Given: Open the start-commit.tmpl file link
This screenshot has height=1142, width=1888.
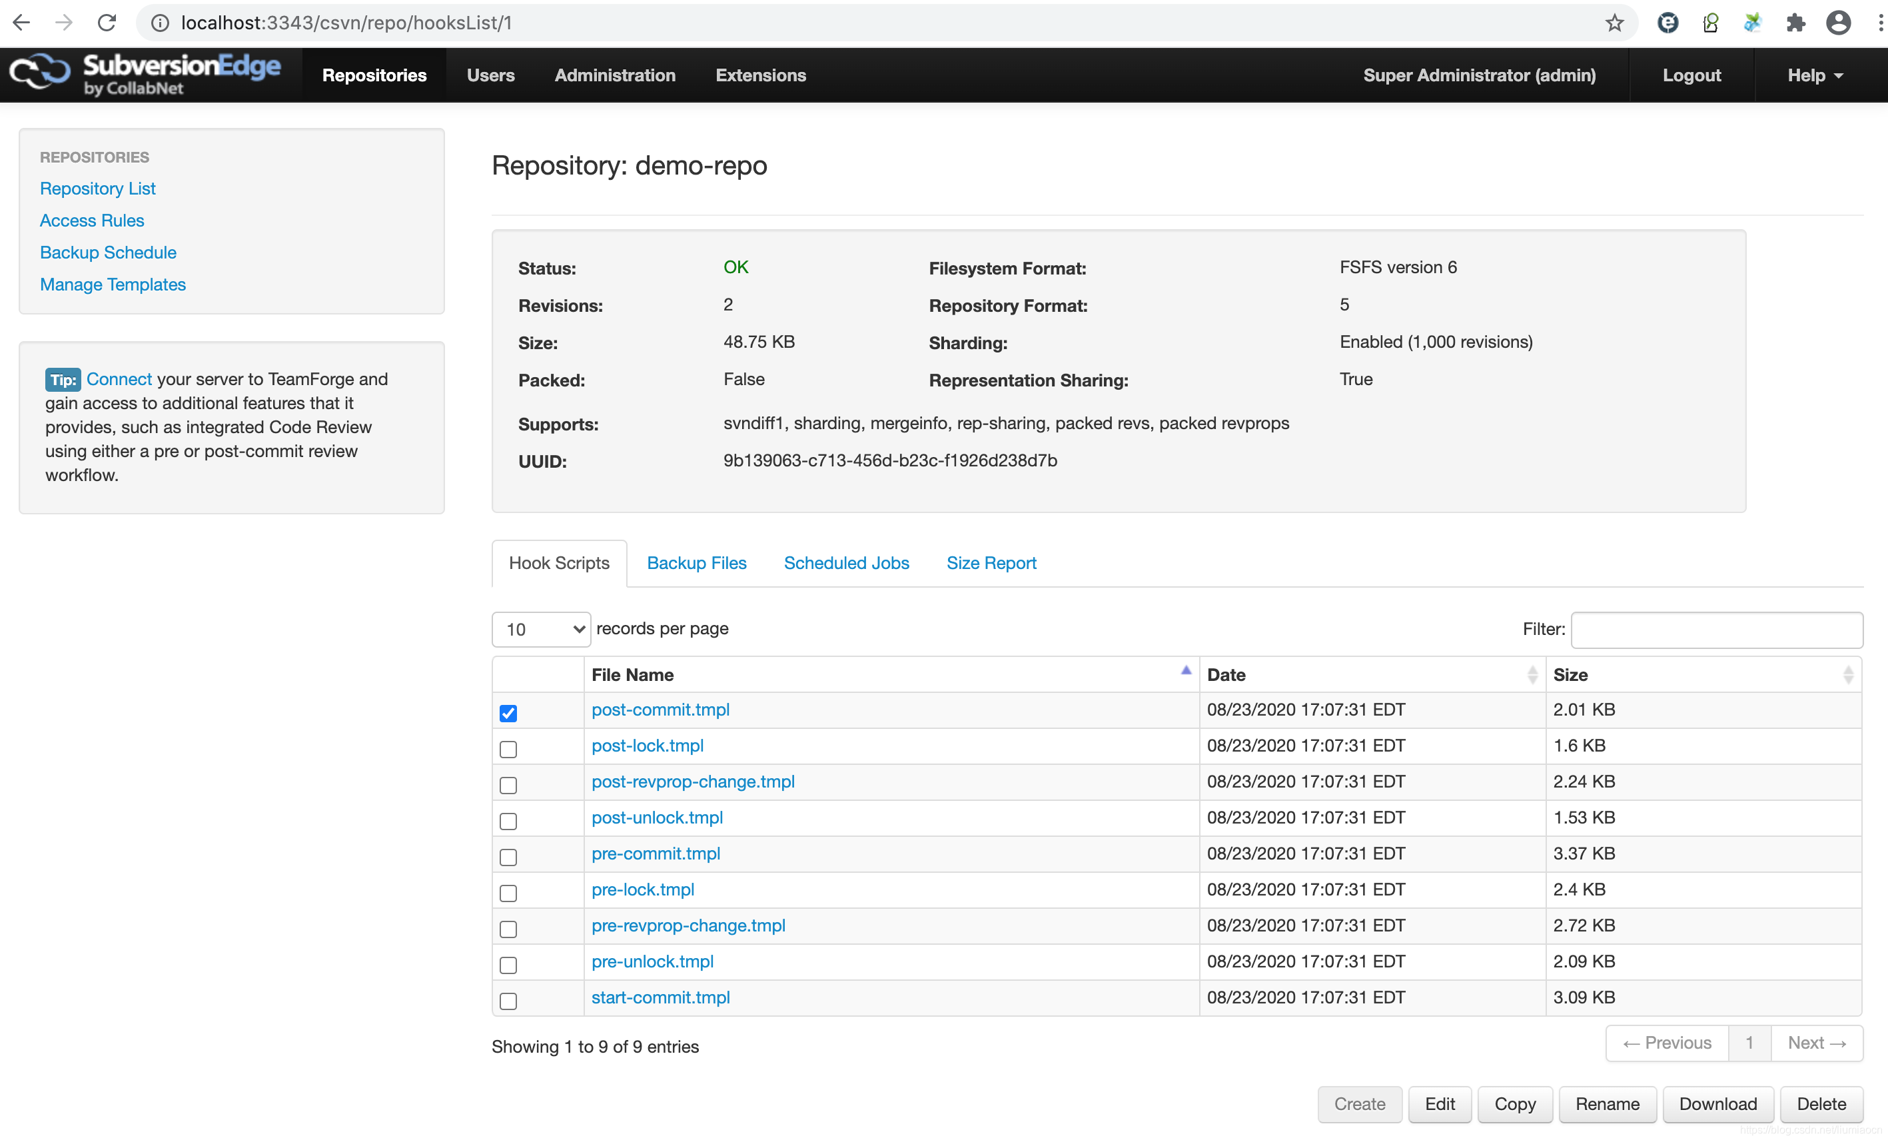Looking at the screenshot, I should click(660, 997).
